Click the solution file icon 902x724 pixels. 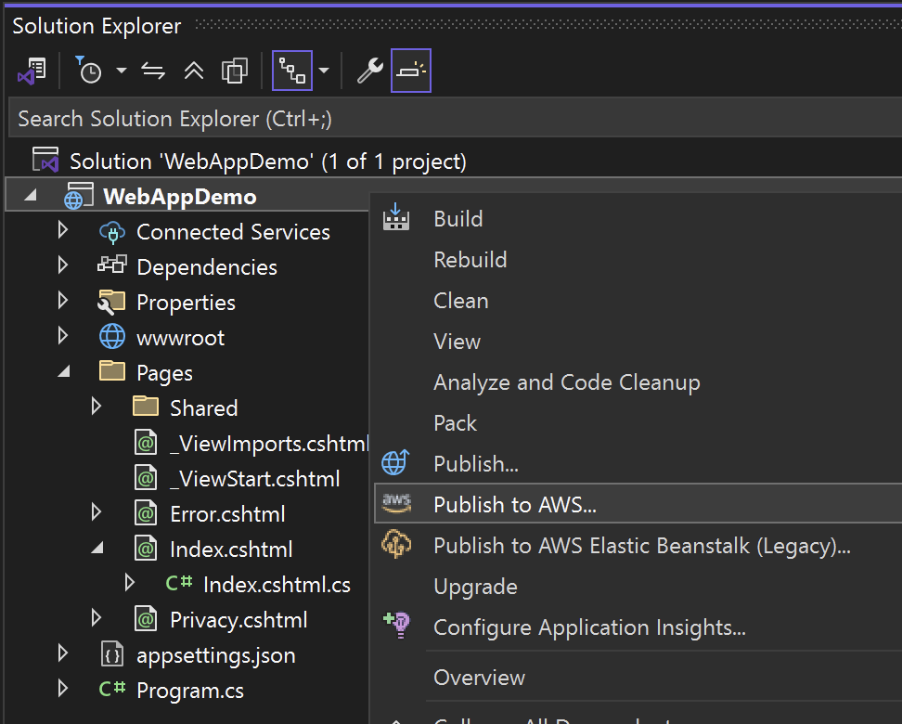(x=45, y=160)
